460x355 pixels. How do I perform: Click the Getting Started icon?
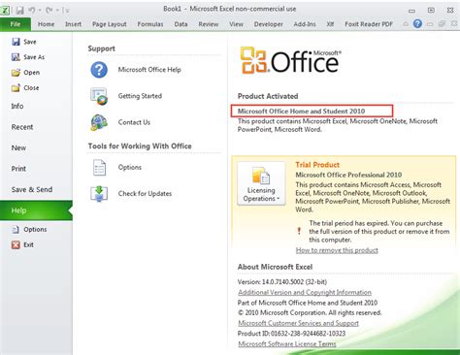pos(99,96)
